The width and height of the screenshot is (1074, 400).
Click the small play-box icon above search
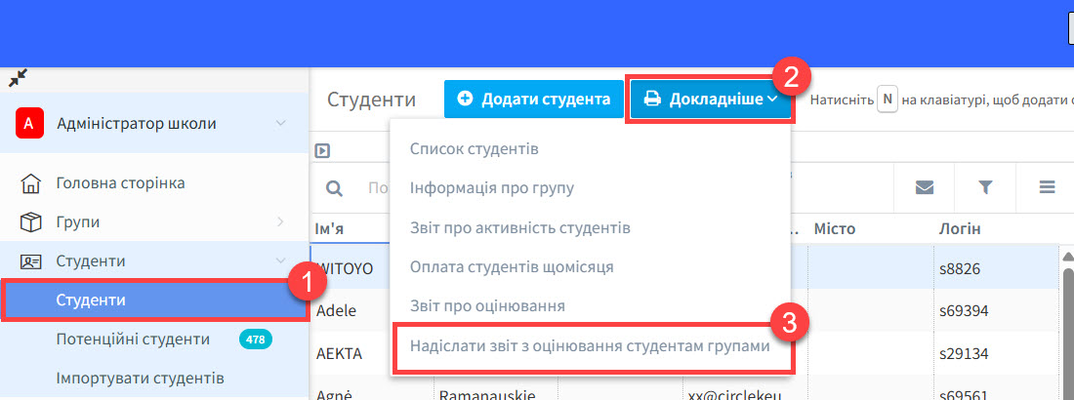coord(322,150)
